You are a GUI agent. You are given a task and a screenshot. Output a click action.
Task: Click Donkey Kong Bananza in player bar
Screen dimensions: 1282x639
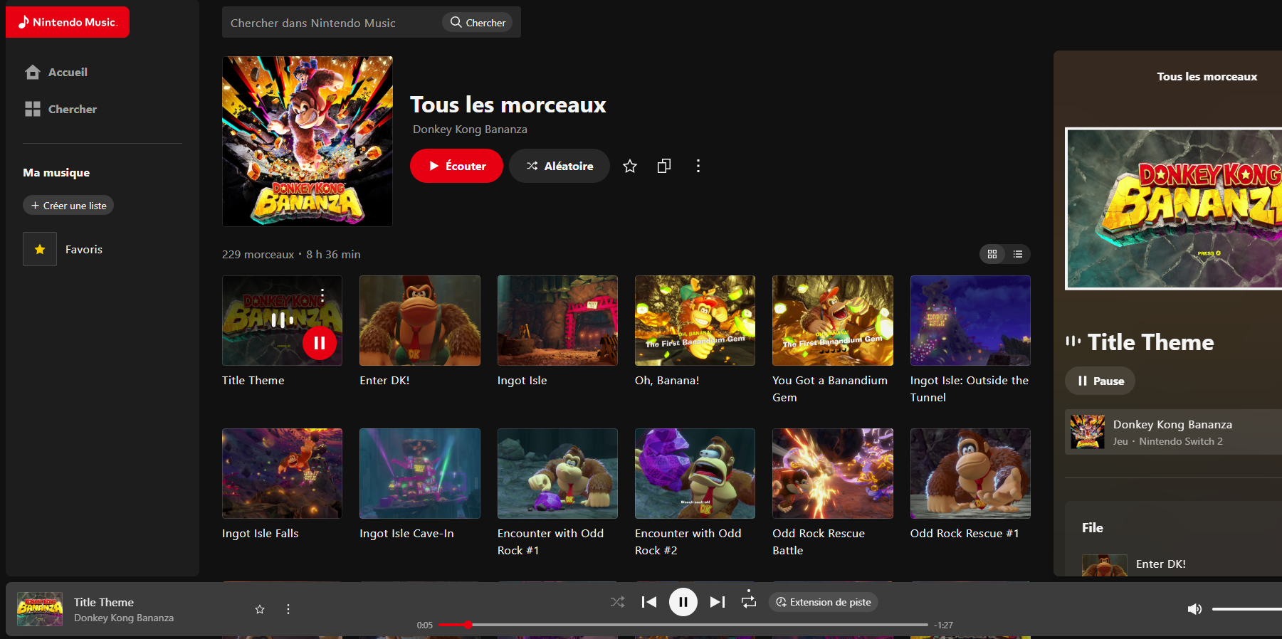(x=124, y=618)
